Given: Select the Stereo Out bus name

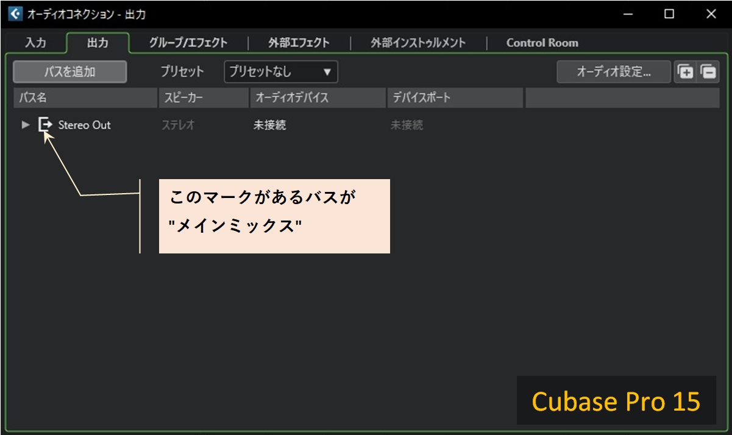Looking at the screenshot, I should 84,125.
